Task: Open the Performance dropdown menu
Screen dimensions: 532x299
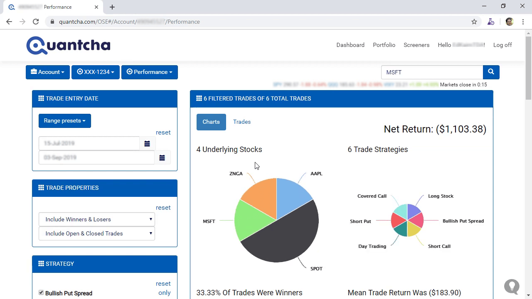Action: [x=150, y=72]
